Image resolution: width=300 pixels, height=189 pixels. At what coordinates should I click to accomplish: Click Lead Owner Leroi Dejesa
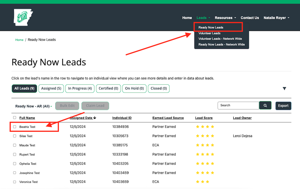[242, 136]
